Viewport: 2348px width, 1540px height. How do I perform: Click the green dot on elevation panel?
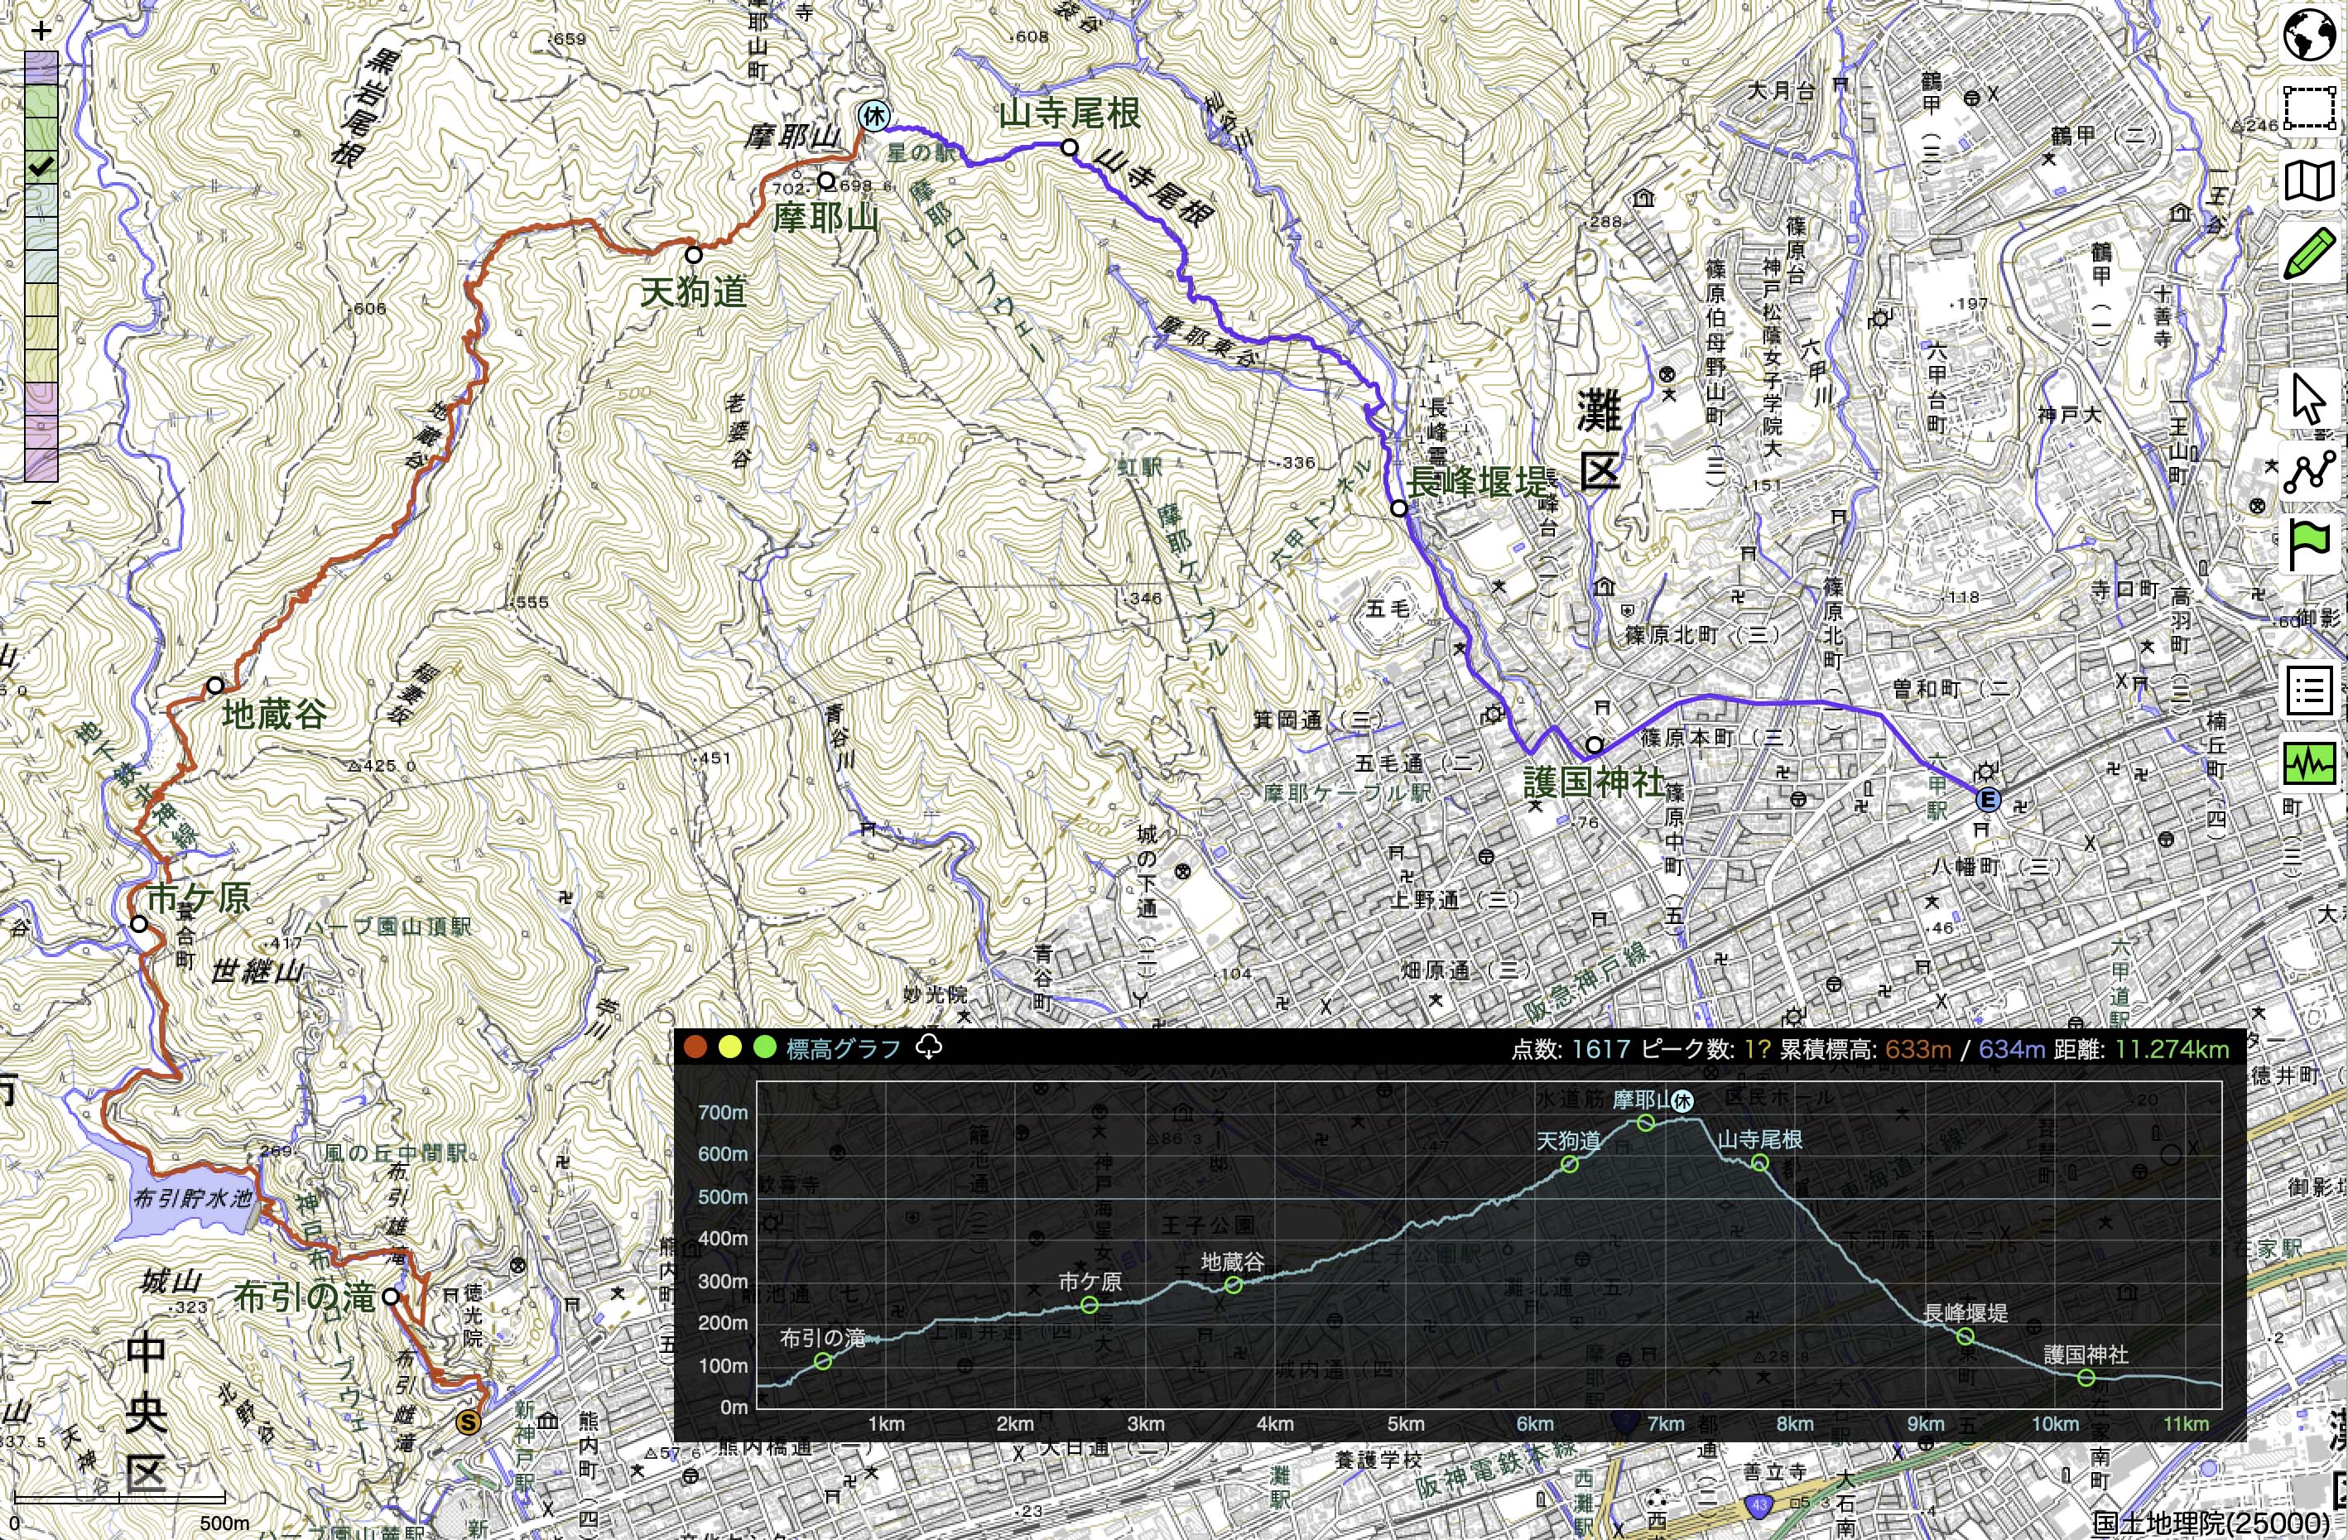click(764, 1047)
